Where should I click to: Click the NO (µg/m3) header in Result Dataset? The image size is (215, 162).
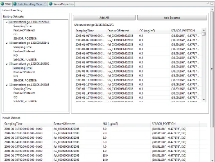coord(126,124)
